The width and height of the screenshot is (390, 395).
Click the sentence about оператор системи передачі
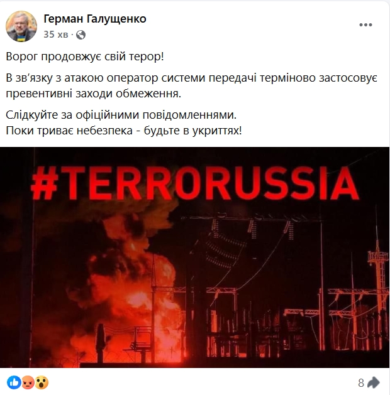[x=191, y=78]
